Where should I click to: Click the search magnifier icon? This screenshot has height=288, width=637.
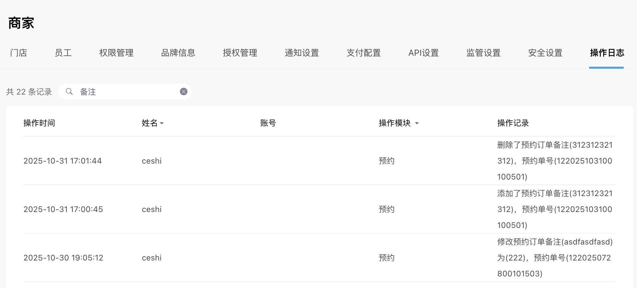(69, 92)
